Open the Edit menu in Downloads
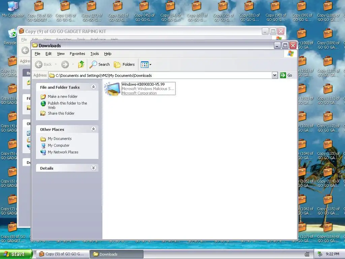 (x=49, y=54)
